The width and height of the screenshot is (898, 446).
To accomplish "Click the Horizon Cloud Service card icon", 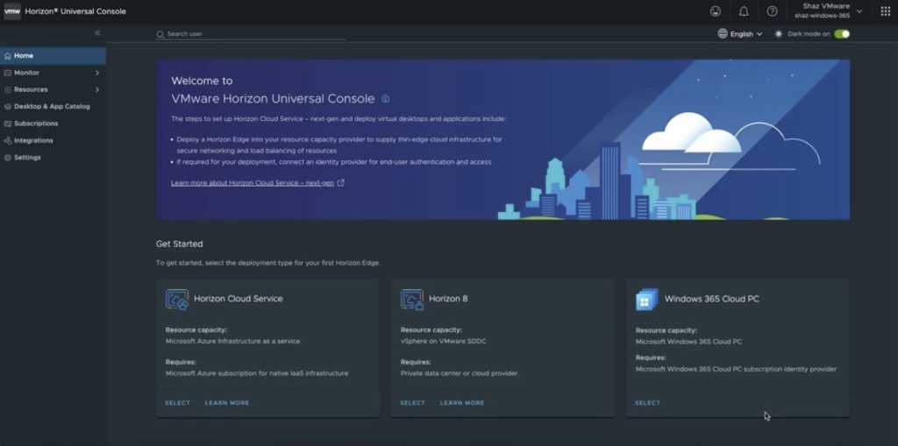I will pyautogui.click(x=177, y=300).
